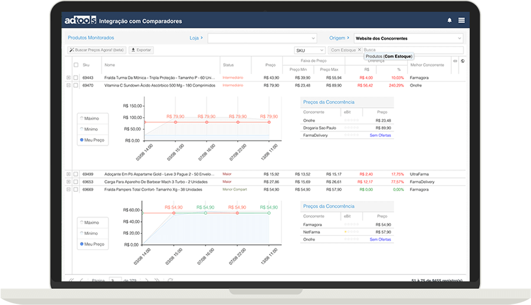Image resolution: width=531 pixels, height=305 pixels.
Task: Toggle the select-all checkbox in table header
Action: (x=76, y=65)
